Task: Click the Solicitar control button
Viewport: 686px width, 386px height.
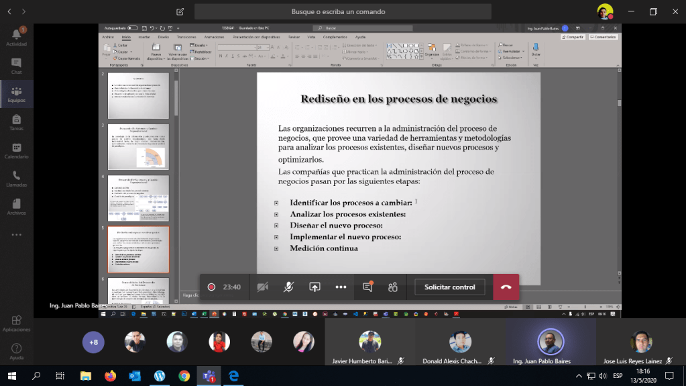Action: 449,287
